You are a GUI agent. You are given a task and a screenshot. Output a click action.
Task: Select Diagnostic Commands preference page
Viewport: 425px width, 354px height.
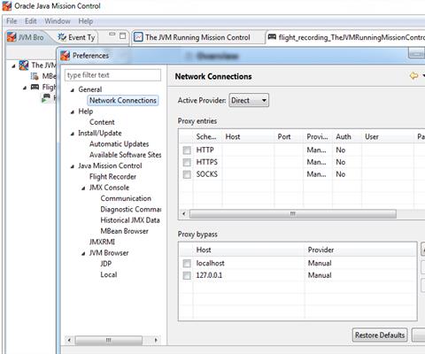click(x=131, y=210)
